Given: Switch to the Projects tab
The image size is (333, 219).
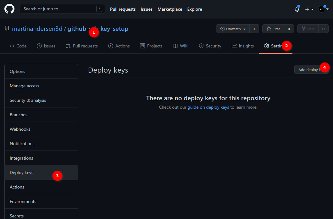Looking at the screenshot, I should pos(151,46).
